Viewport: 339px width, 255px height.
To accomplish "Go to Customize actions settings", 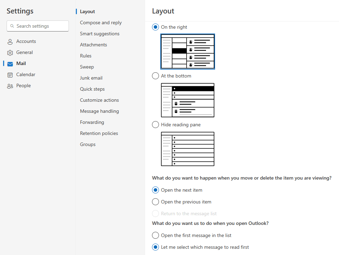I will tap(99, 100).
